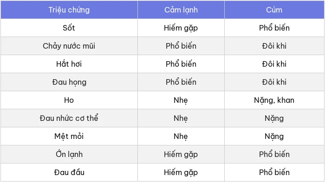Select the 'Ho' symptom cell
325x182 pixels.
tap(69, 100)
